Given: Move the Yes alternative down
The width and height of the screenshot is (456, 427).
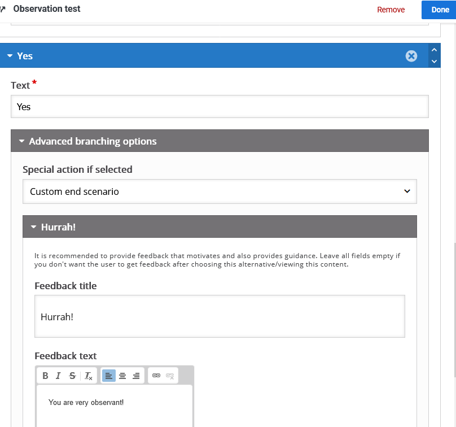Looking at the screenshot, I should click(x=434, y=62).
